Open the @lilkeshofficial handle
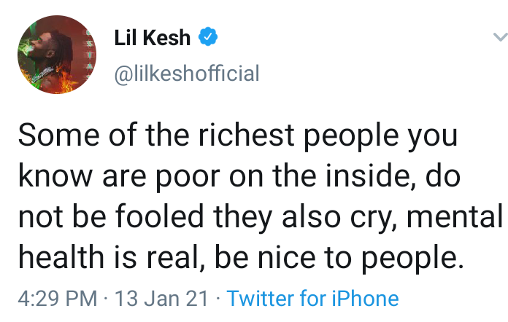The width and height of the screenshot is (508, 322). [x=187, y=74]
